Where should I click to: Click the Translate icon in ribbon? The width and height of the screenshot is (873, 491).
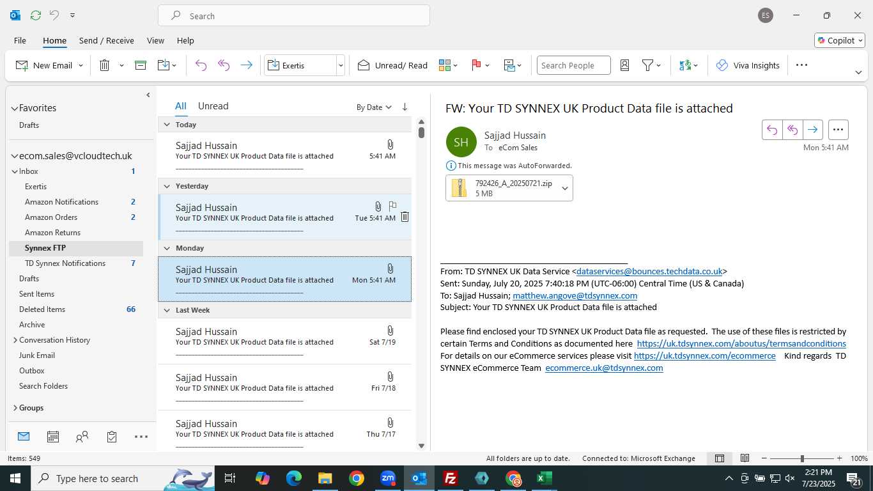685,65
